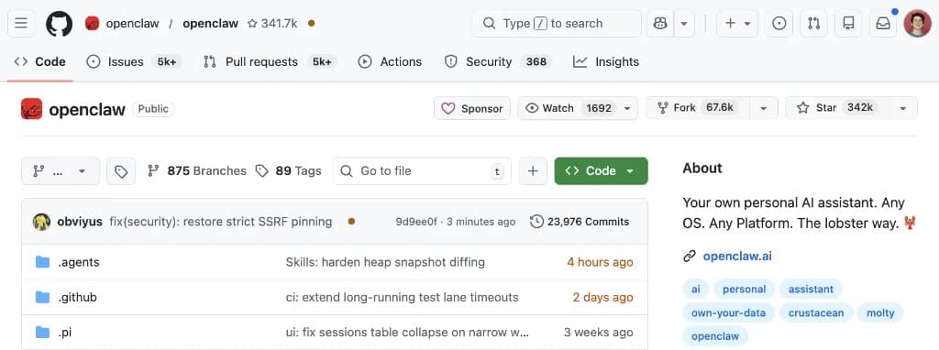Open the .github folder
This screenshot has width=939, height=350.
(77, 298)
